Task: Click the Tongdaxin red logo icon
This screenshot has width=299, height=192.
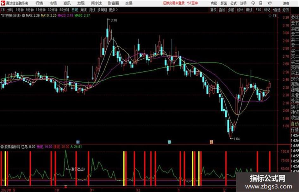Action: [x=3, y=3]
